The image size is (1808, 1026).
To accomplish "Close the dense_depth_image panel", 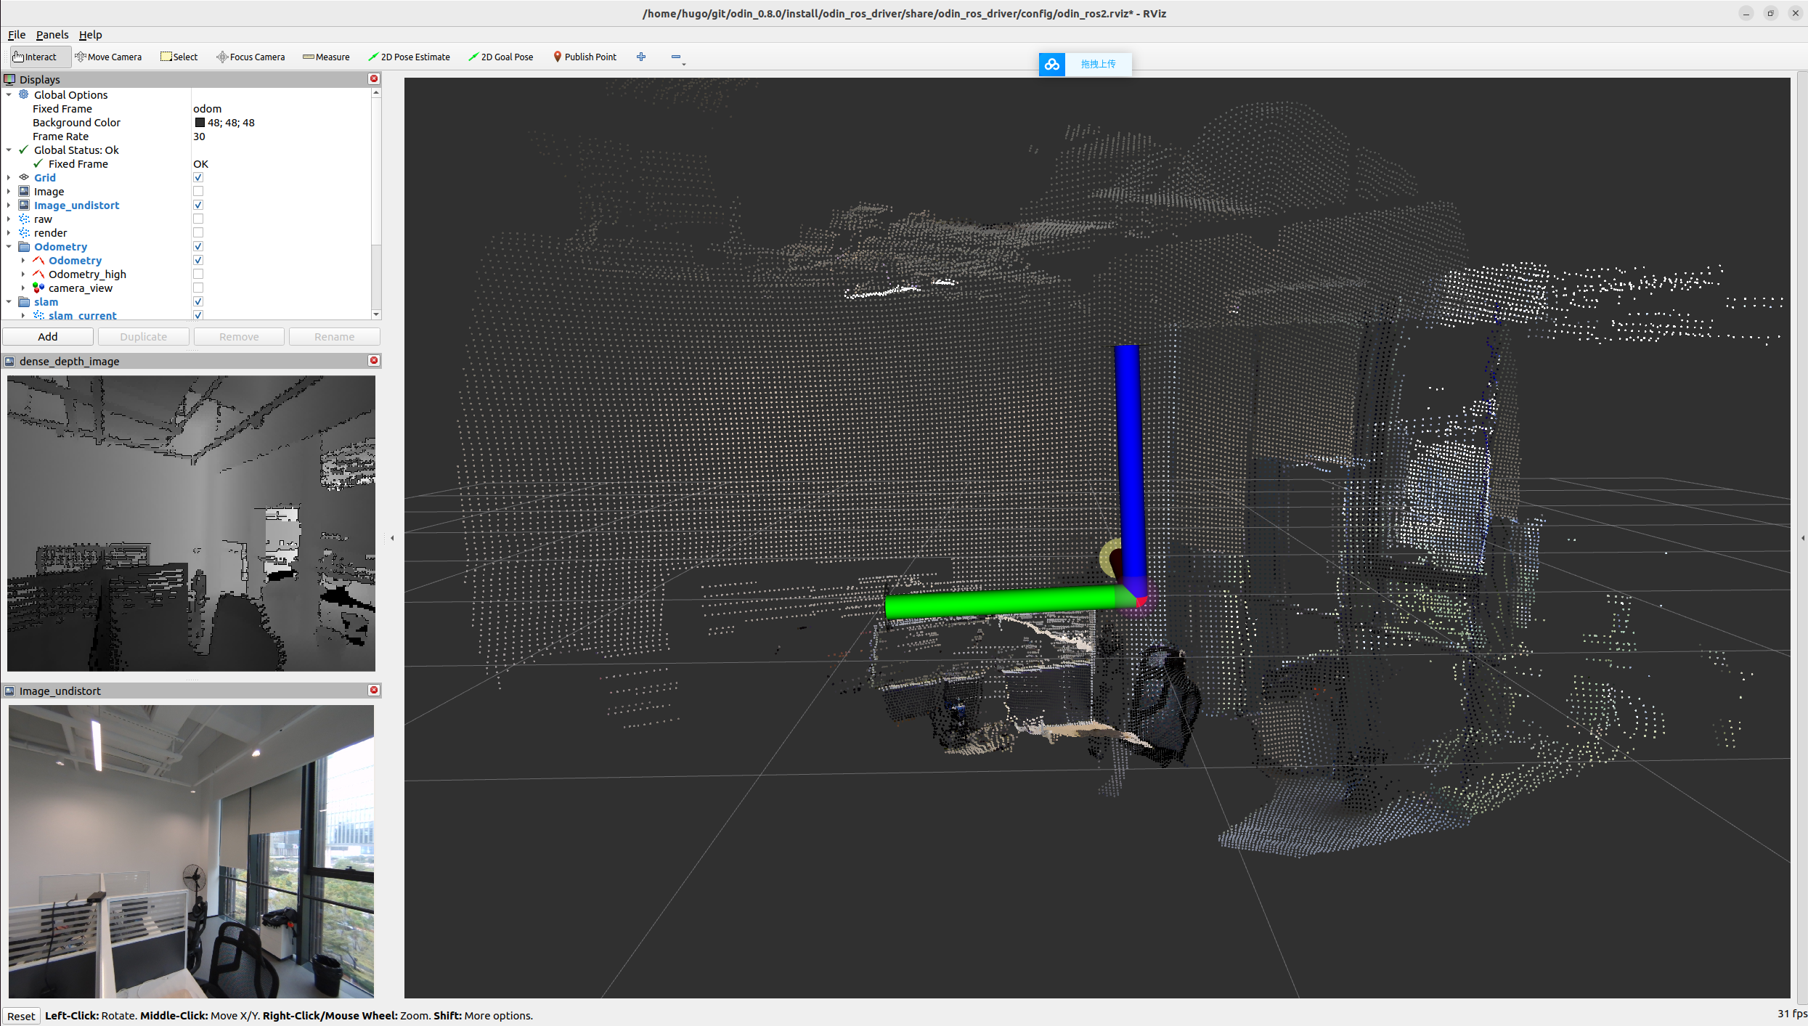I will [x=374, y=361].
